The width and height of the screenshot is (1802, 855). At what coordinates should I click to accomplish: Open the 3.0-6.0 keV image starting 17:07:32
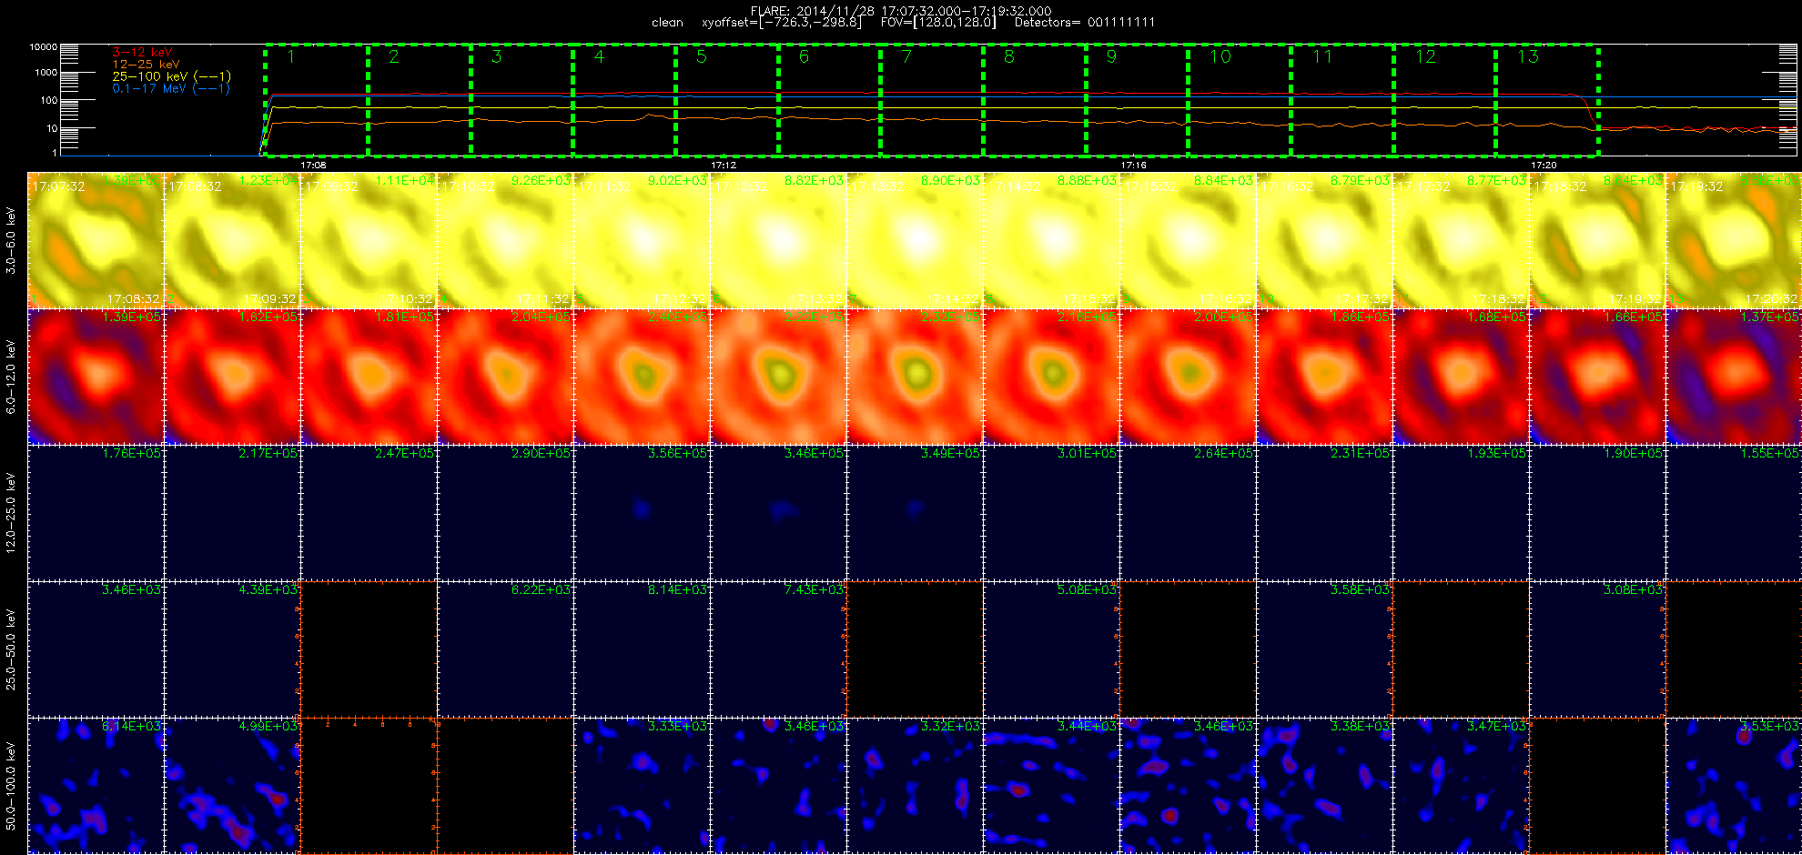click(96, 240)
